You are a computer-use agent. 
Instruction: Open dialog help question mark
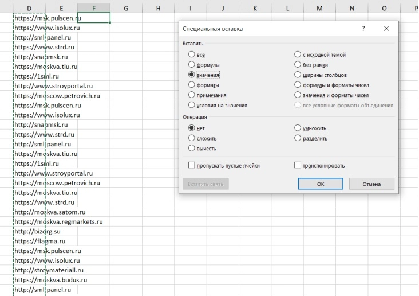[x=363, y=28]
